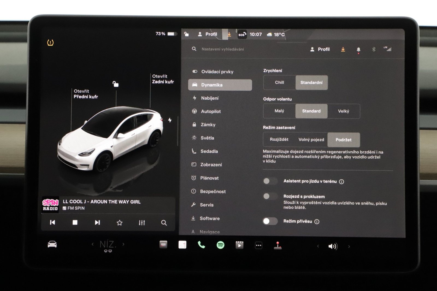
Task: Tap the SOS emergency icon
Action: (242, 34)
